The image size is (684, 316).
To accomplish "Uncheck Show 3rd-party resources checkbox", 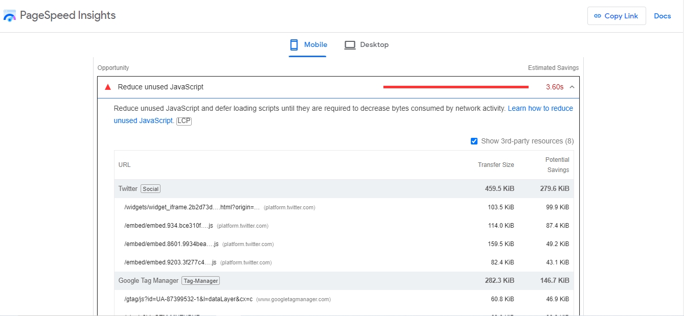I will click(474, 141).
